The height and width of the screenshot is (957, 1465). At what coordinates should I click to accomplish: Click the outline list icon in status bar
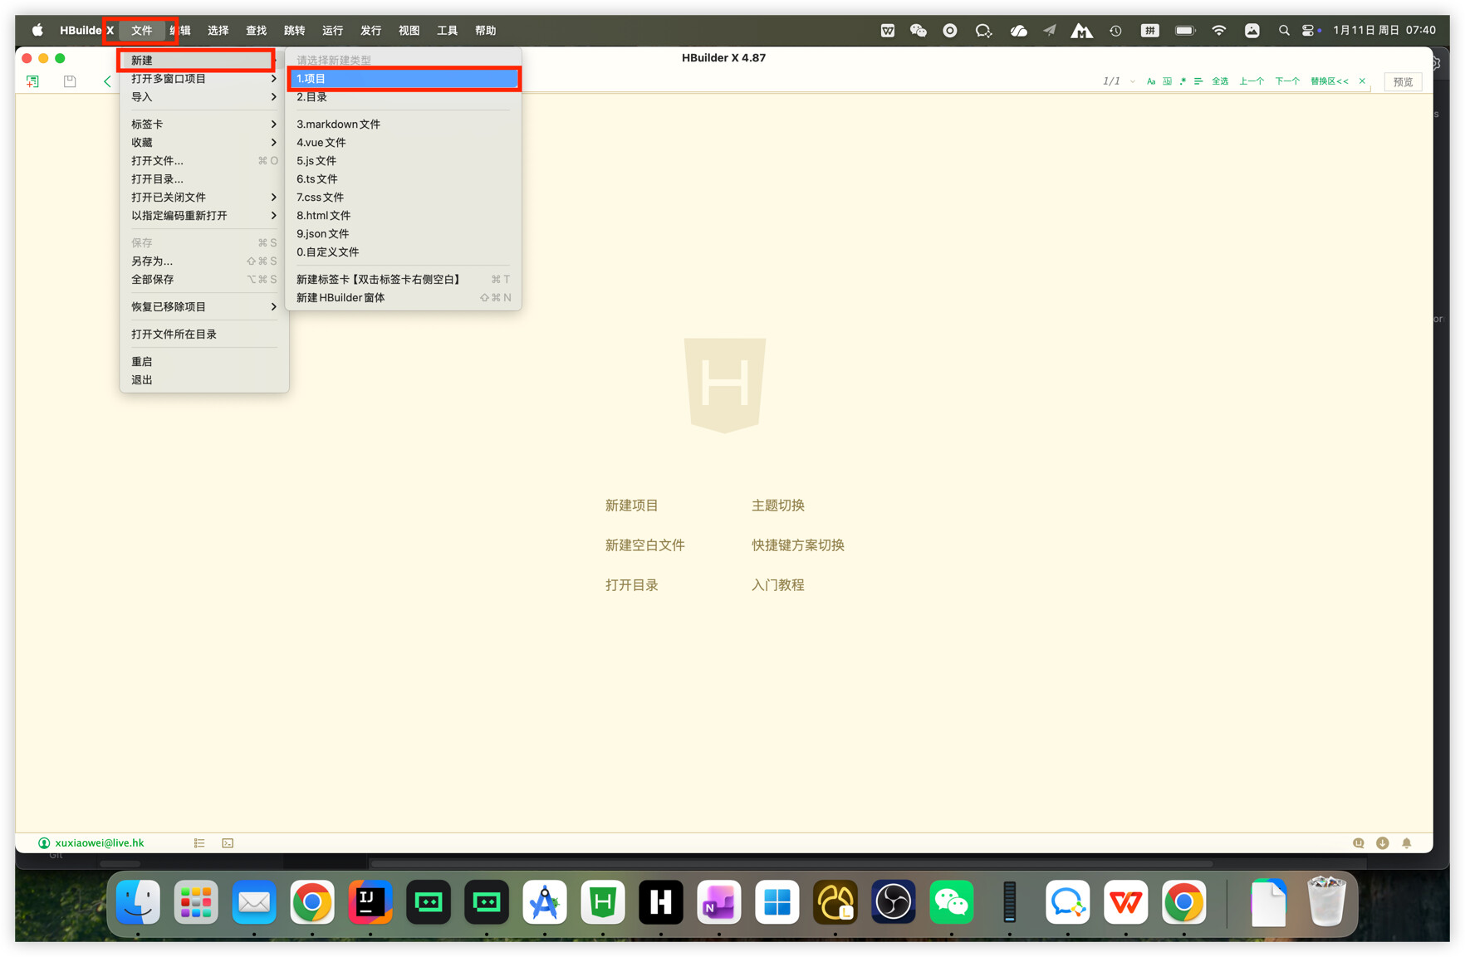(199, 843)
